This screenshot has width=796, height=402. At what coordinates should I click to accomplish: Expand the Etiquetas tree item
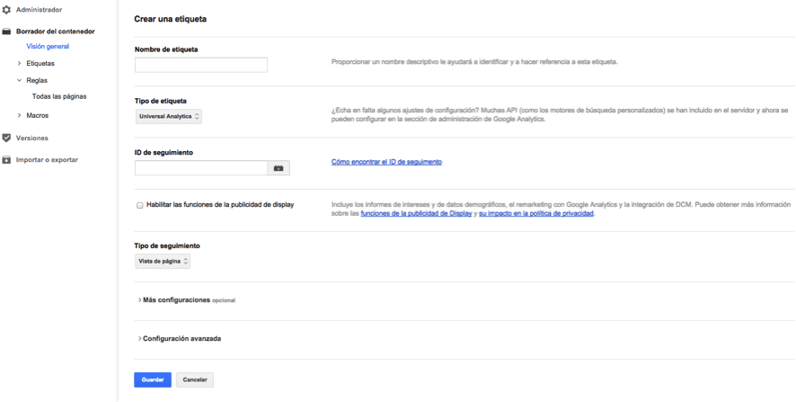pos(20,64)
